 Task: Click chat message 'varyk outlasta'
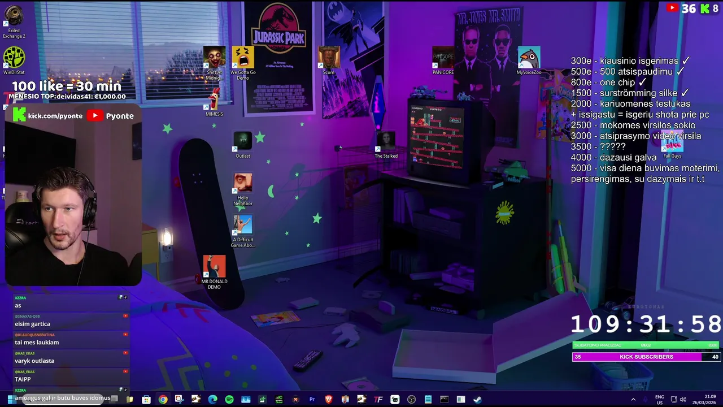click(34, 361)
